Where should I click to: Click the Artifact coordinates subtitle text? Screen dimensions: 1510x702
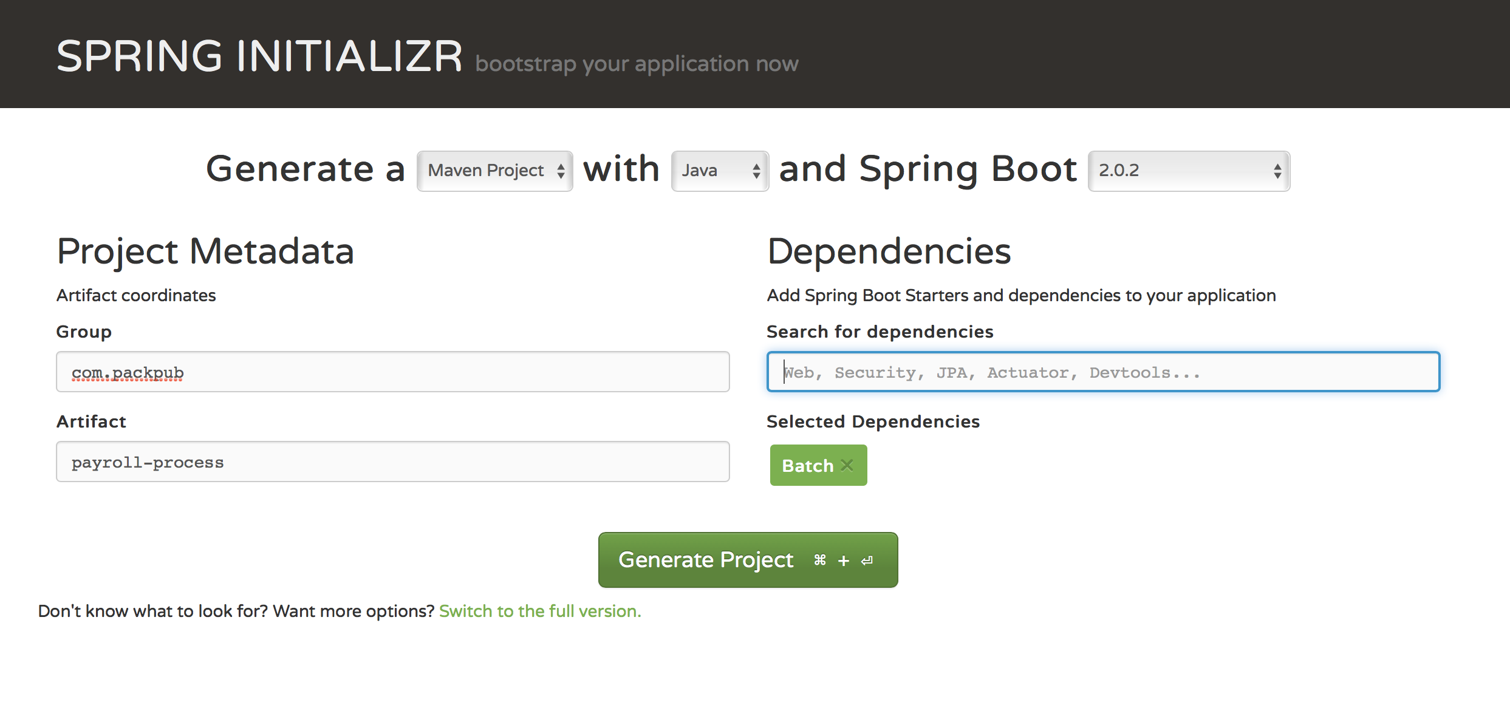[136, 295]
